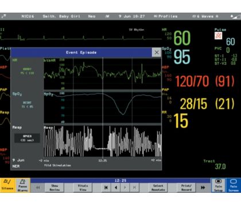This screenshot has width=241, height=206.
Task: Open the 6 Waves A screen selector
Action: tap(205, 17)
